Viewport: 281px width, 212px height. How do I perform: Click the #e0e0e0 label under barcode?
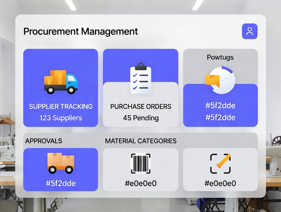pyautogui.click(x=140, y=183)
